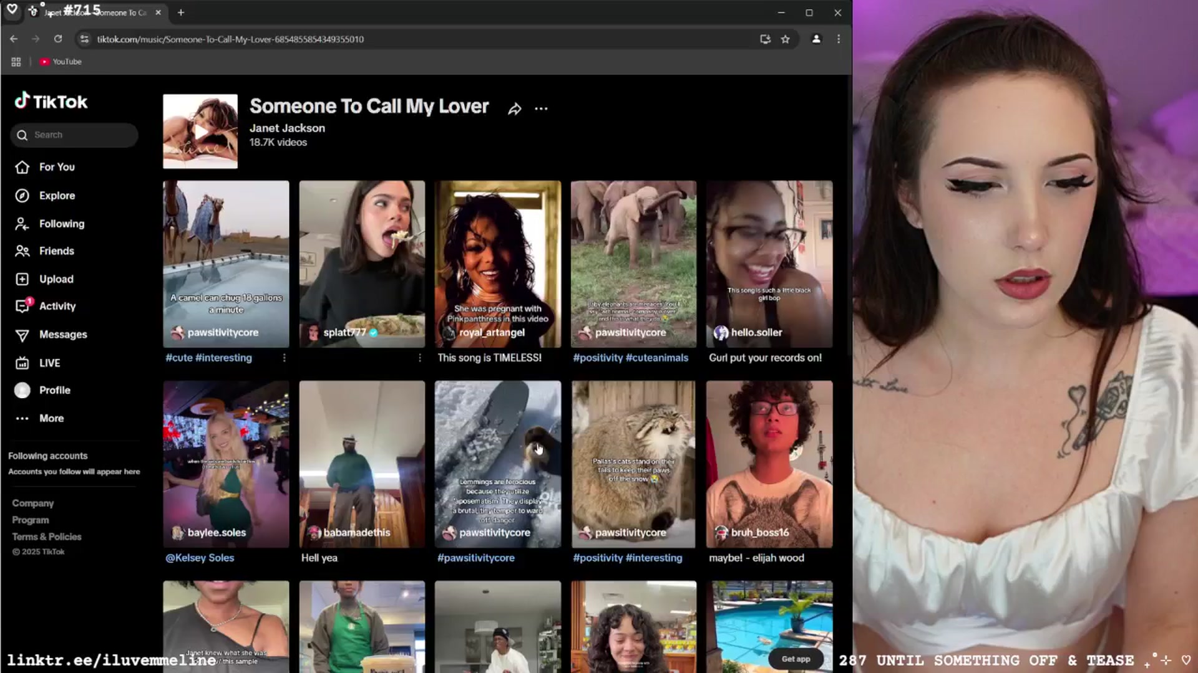Click the #pawsitivitycore hashtag

pyautogui.click(x=475, y=558)
